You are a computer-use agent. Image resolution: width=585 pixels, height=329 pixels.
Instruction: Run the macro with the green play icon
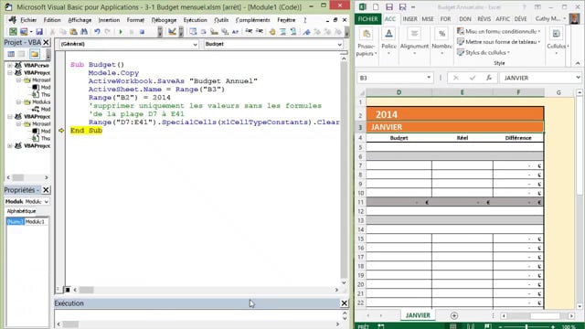click(x=121, y=32)
